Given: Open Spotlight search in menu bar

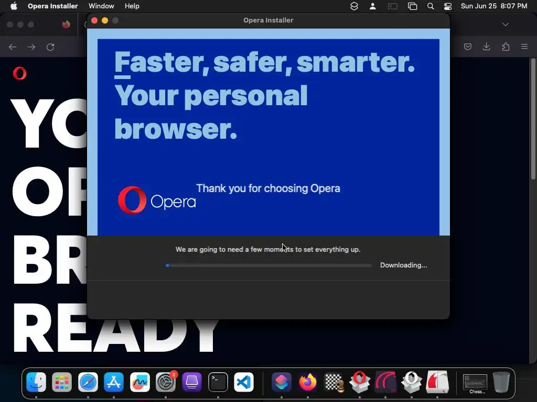Looking at the screenshot, I should click(431, 6).
